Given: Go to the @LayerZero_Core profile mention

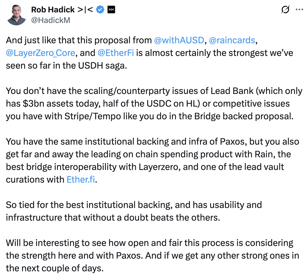Looking at the screenshot, I should click(40, 53).
